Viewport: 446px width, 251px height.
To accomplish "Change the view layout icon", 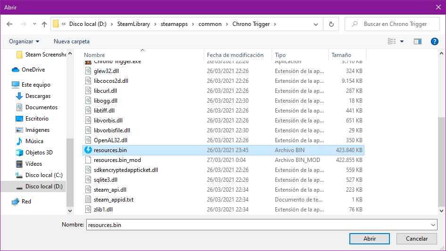I will click(x=392, y=41).
